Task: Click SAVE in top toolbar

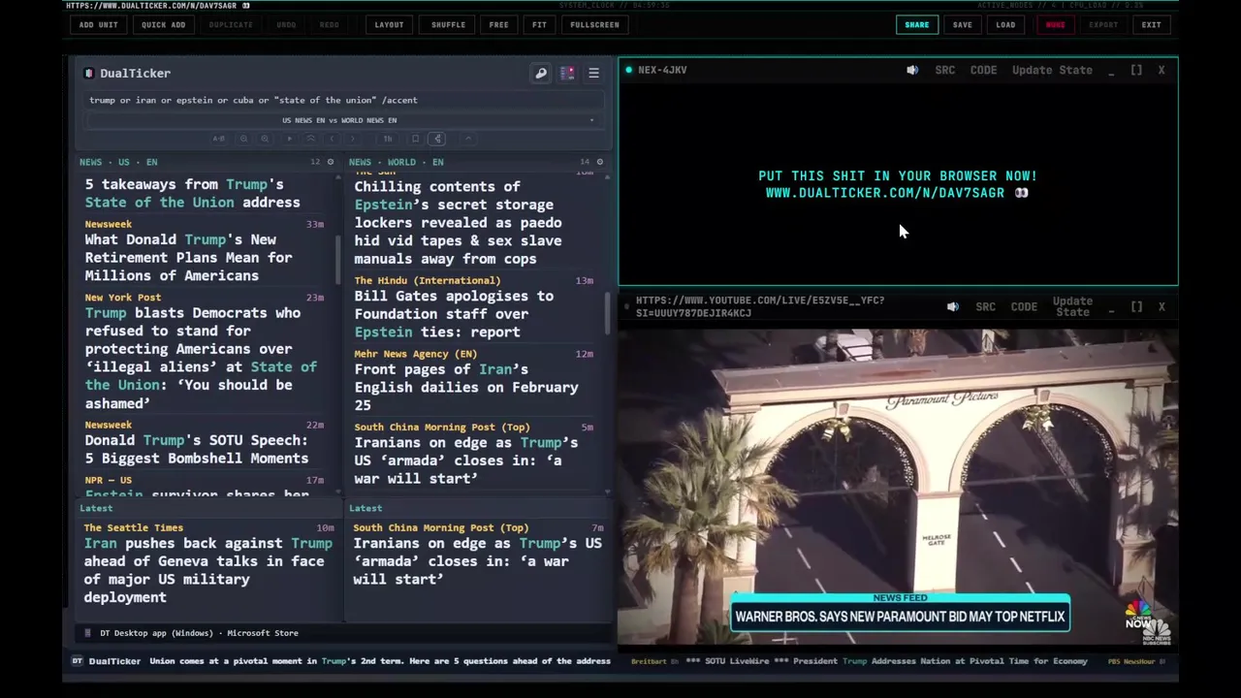Action: click(962, 24)
